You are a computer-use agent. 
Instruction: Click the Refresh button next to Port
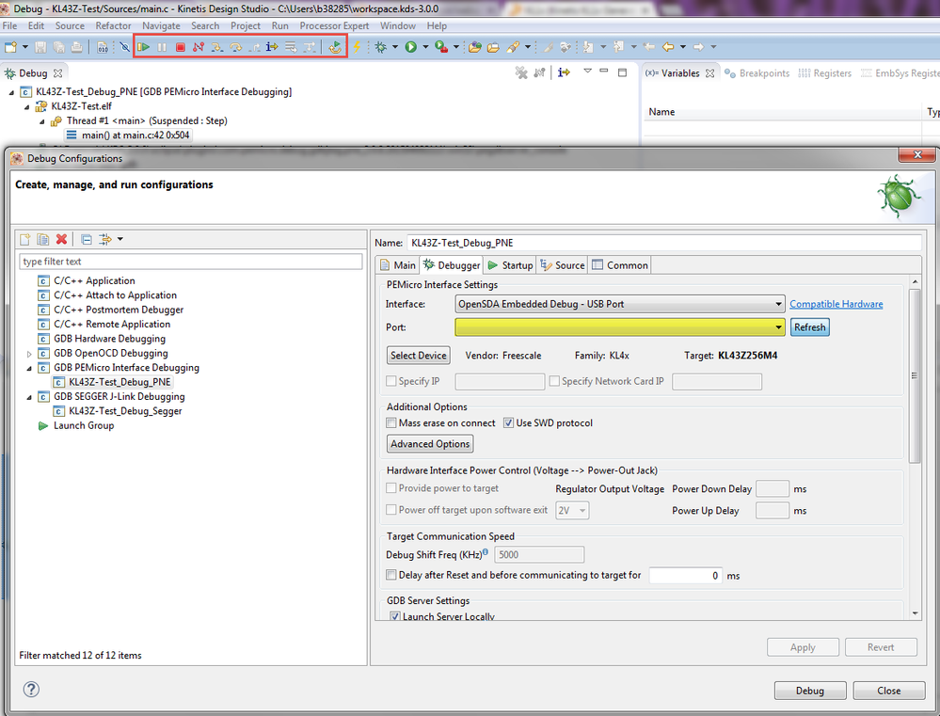[x=810, y=326]
